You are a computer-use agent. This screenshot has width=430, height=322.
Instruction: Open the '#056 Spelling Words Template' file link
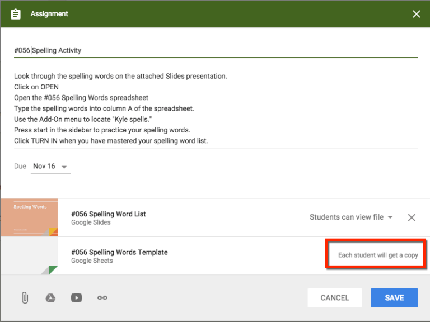click(x=119, y=252)
